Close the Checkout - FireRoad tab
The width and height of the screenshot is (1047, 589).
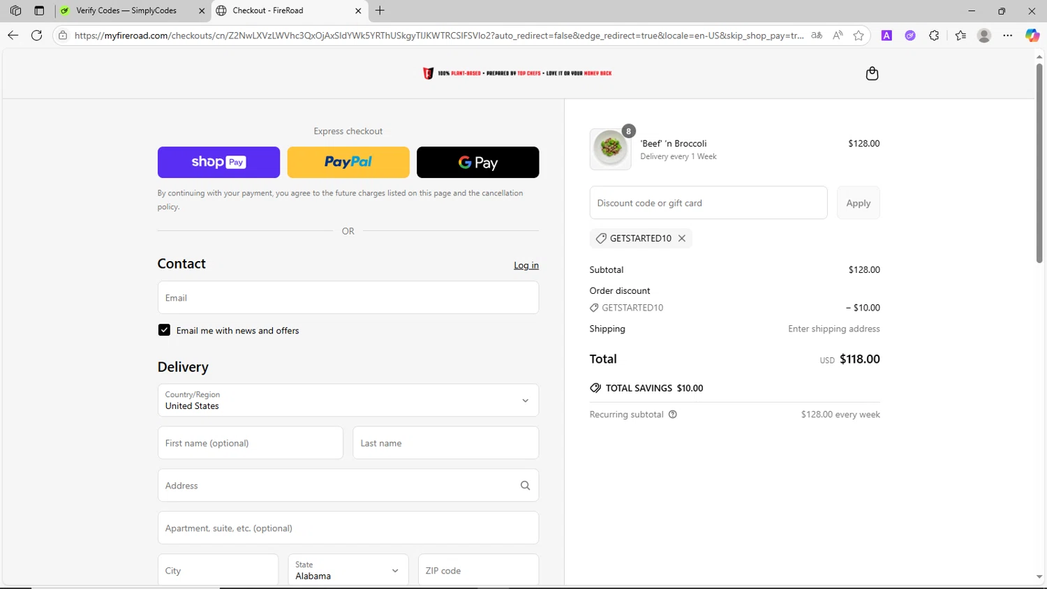[x=358, y=10]
